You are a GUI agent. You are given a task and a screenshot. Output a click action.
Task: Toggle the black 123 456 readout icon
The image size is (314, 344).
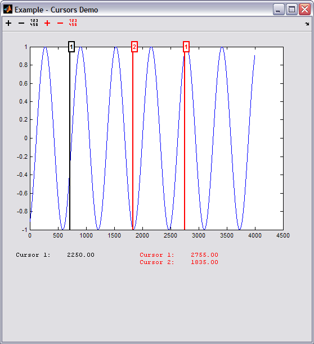(34, 23)
